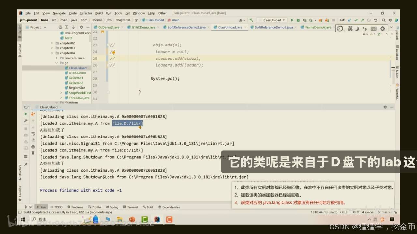Locate the opened file in Project tree

60,27
